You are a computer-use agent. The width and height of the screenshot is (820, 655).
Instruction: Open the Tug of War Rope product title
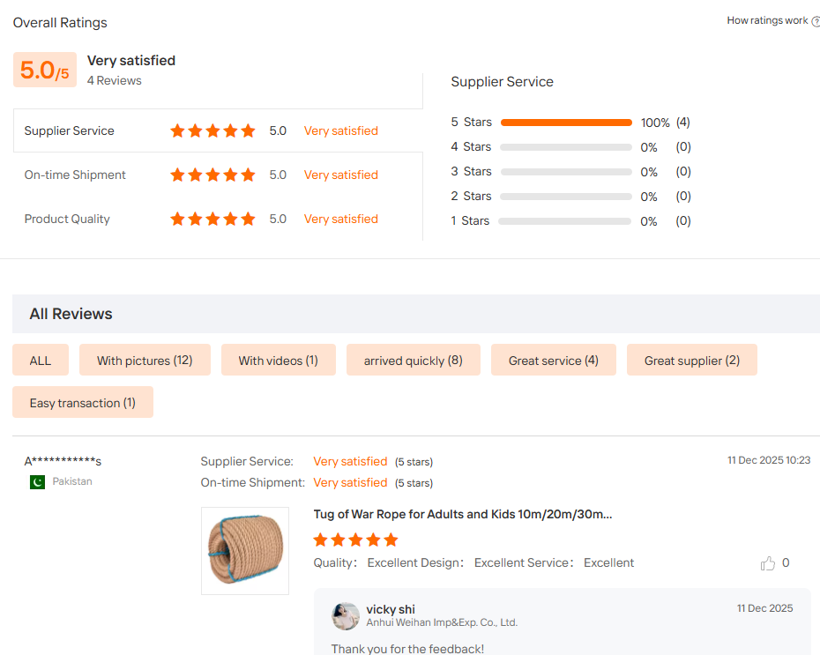[463, 514]
